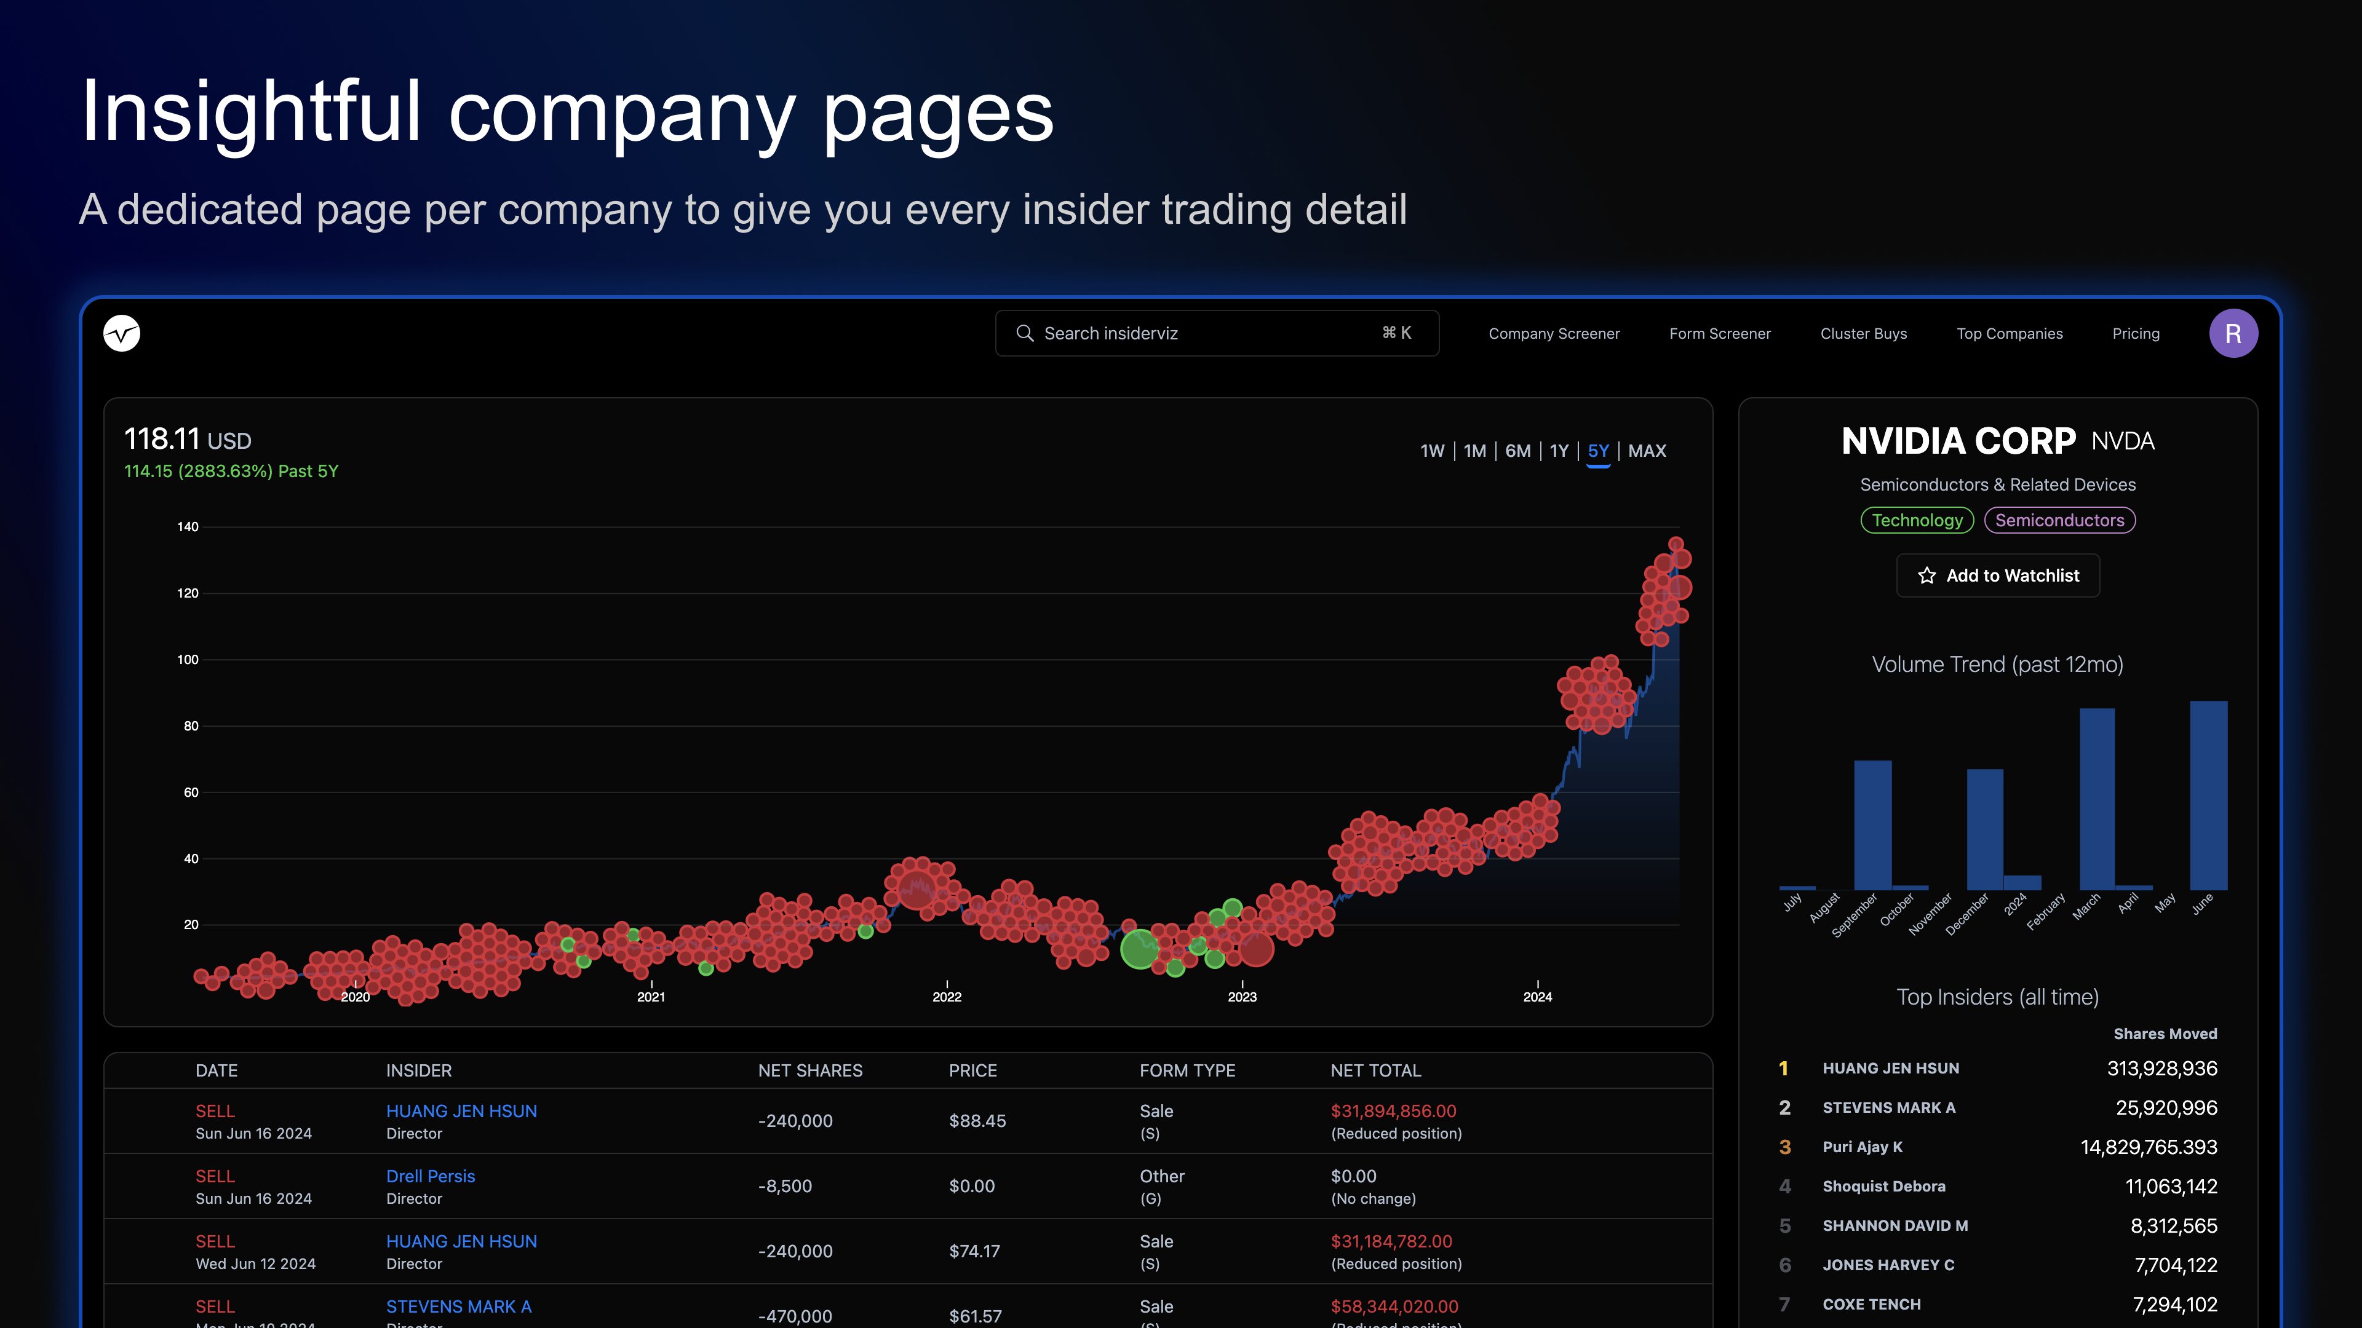Click the insiderviz logo icon
Viewport: 2362px width, 1328px height.
(x=121, y=333)
